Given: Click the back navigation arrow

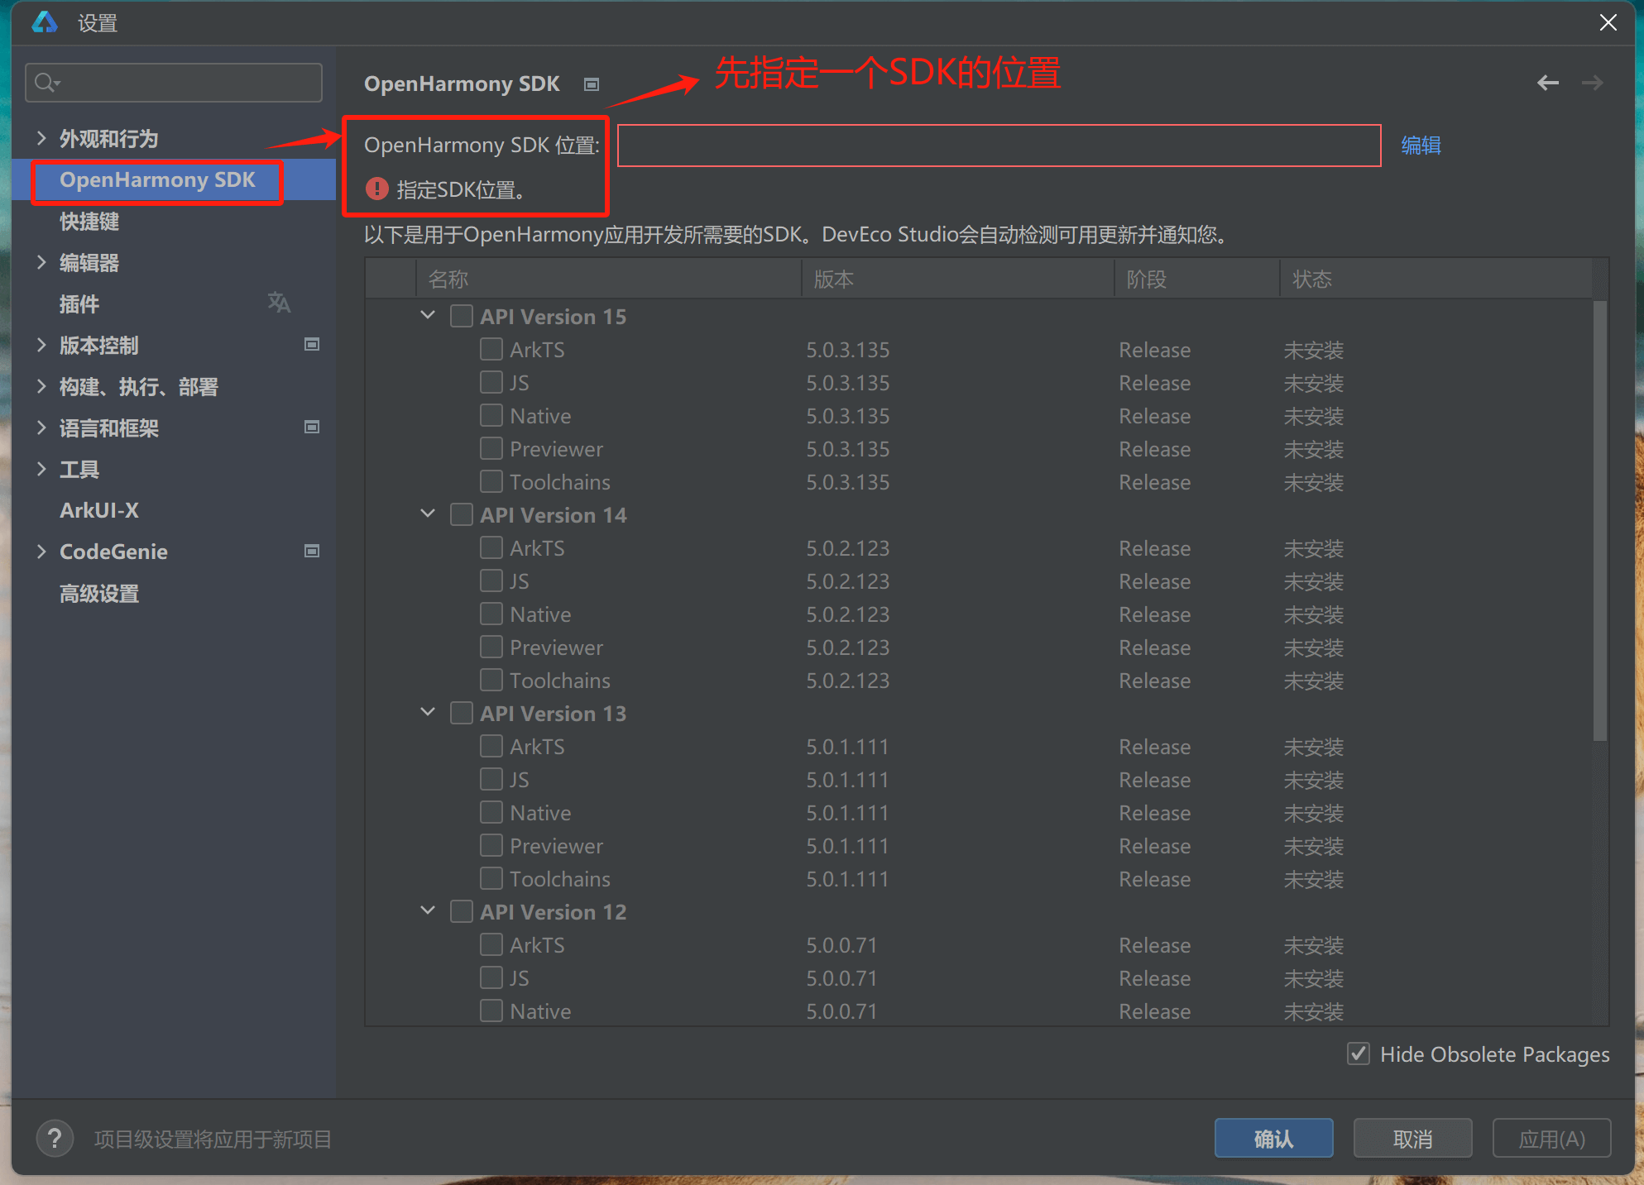Looking at the screenshot, I should [1547, 83].
